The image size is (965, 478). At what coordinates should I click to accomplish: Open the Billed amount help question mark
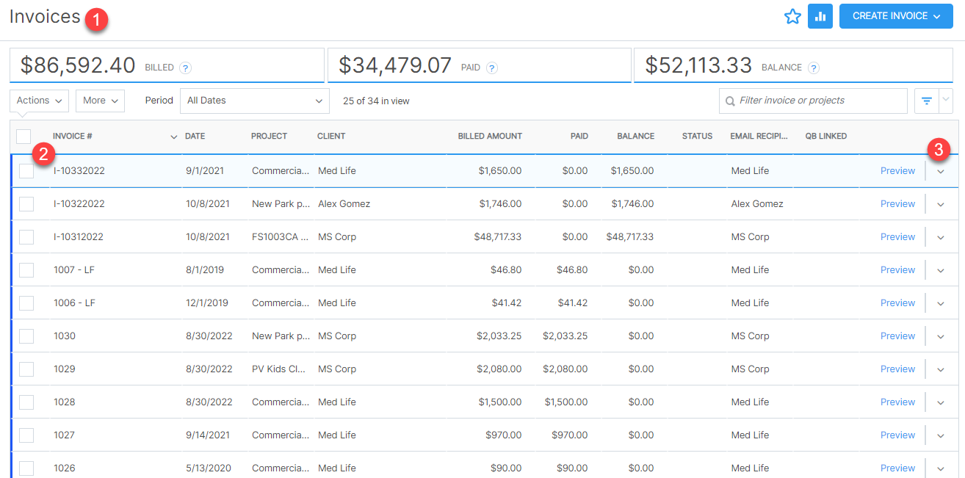185,67
